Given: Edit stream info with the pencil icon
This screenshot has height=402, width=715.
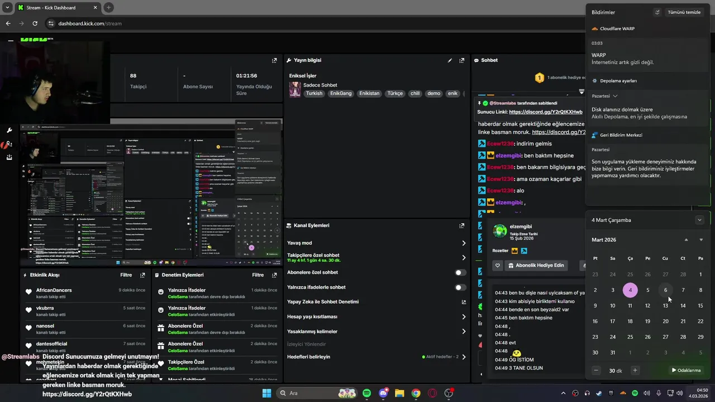Looking at the screenshot, I should [450, 60].
